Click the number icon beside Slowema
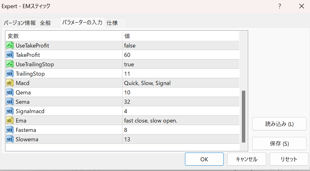The image size is (310, 171). click(x=10, y=139)
